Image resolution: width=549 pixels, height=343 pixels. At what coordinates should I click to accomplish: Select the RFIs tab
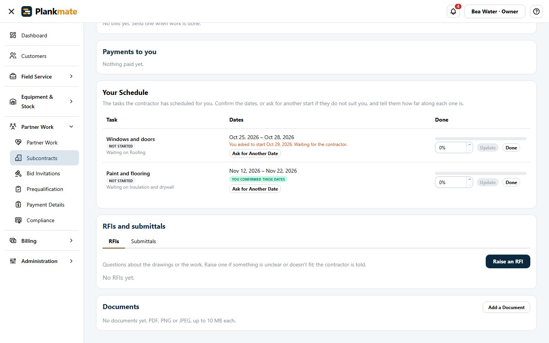[x=114, y=241]
